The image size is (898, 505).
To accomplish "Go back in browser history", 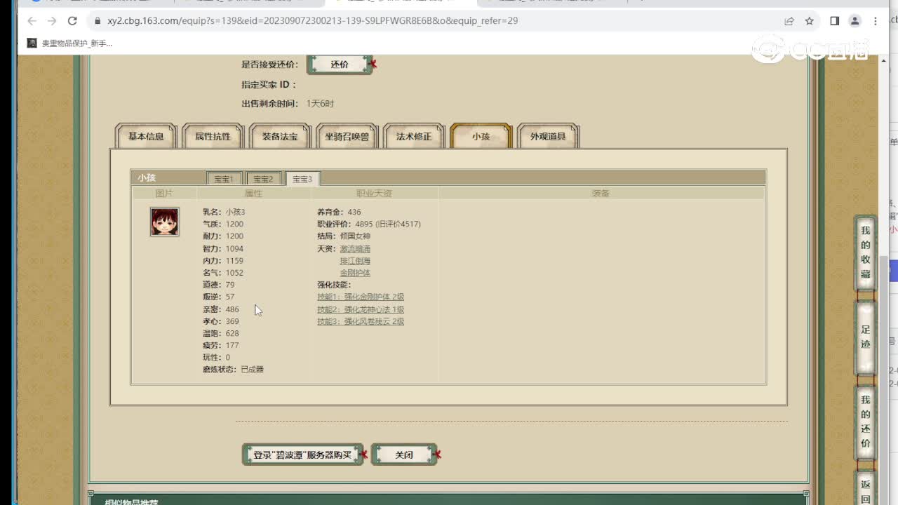I will click(x=32, y=21).
